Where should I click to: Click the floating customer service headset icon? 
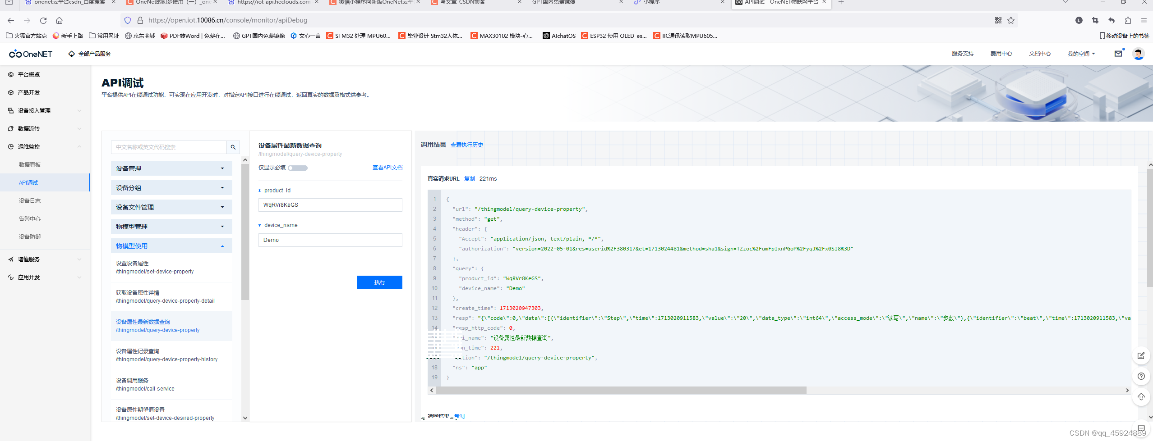[1141, 397]
